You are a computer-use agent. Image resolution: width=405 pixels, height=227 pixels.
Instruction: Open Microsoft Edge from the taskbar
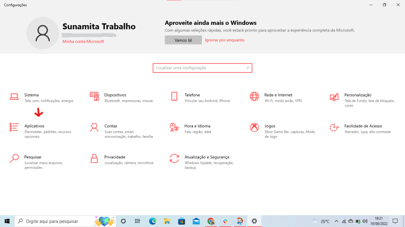pos(153,221)
